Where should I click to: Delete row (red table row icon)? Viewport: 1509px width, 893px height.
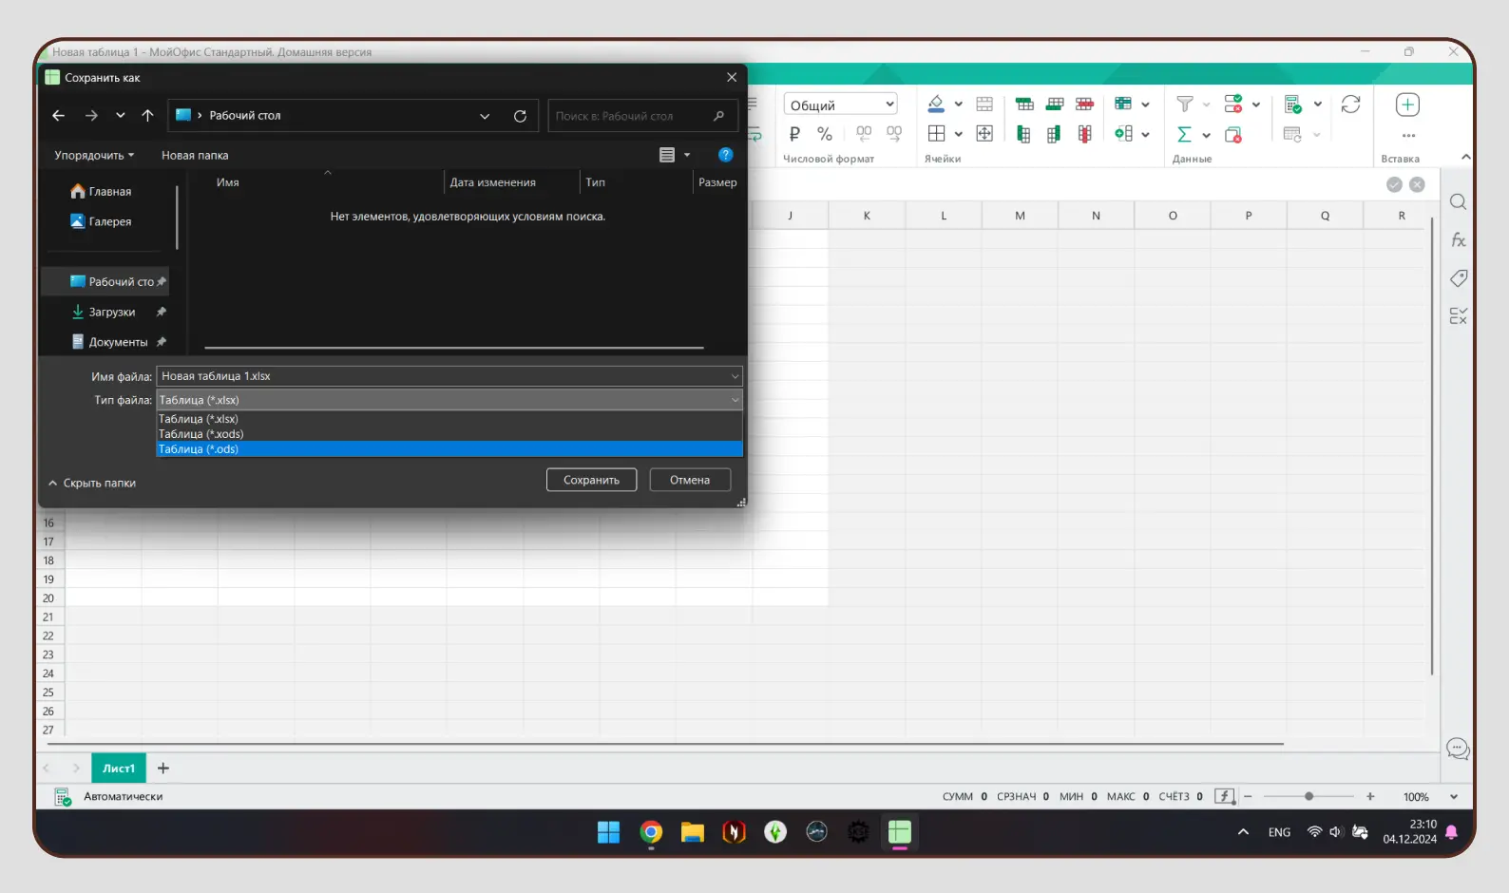1084,104
